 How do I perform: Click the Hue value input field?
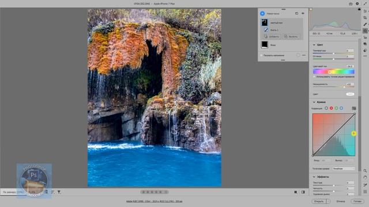350,67
